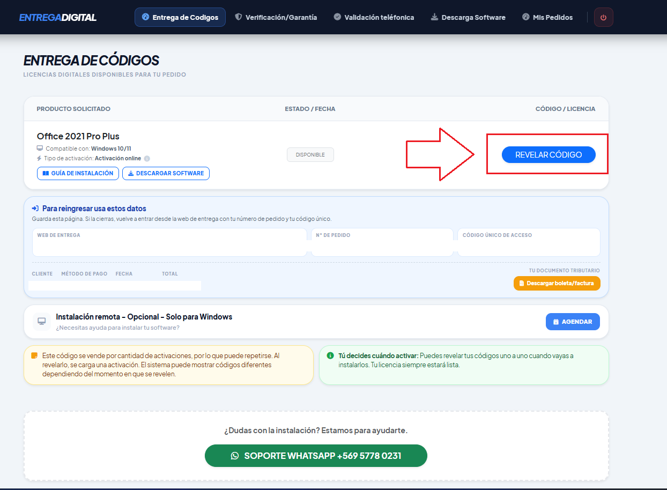The width and height of the screenshot is (667, 490).
Task: Click the ENTREGA DE CÓDIGOS heading
Action: tap(91, 60)
